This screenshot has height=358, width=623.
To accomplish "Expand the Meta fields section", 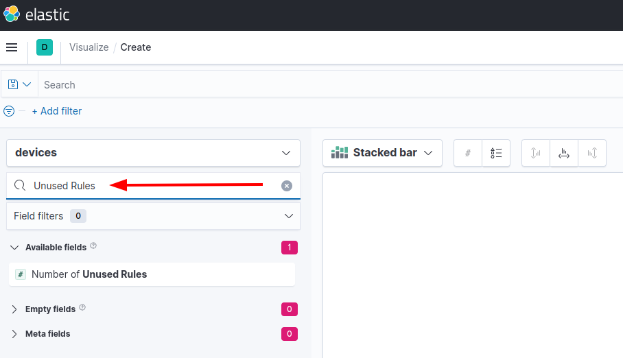I will click(x=14, y=334).
